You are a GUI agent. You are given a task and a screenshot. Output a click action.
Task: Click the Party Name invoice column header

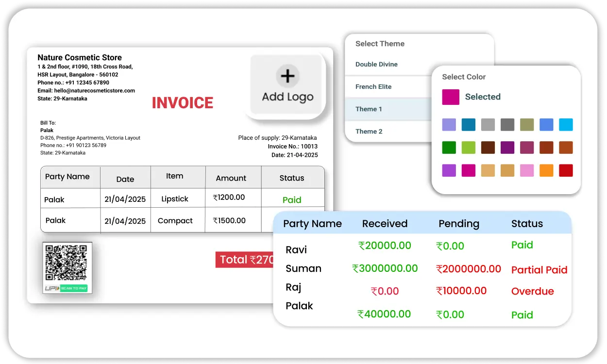67,177
